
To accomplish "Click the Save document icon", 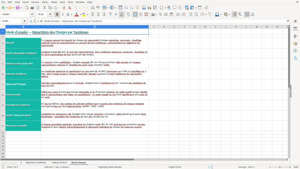I will [18, 8].
